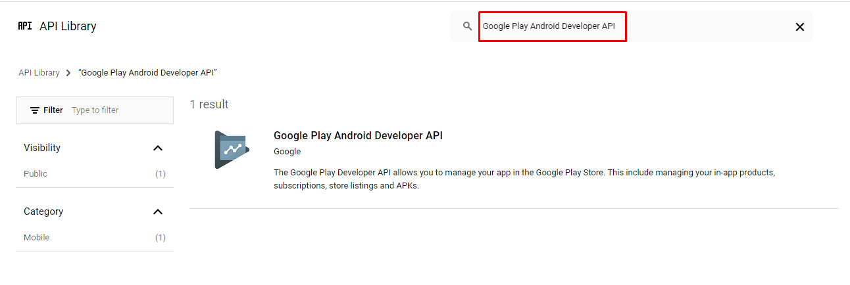
Task: Click the Visibility section heading
Action: coord(42,148)
